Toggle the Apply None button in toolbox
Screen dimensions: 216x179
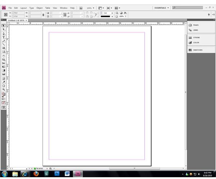point(4,103)
